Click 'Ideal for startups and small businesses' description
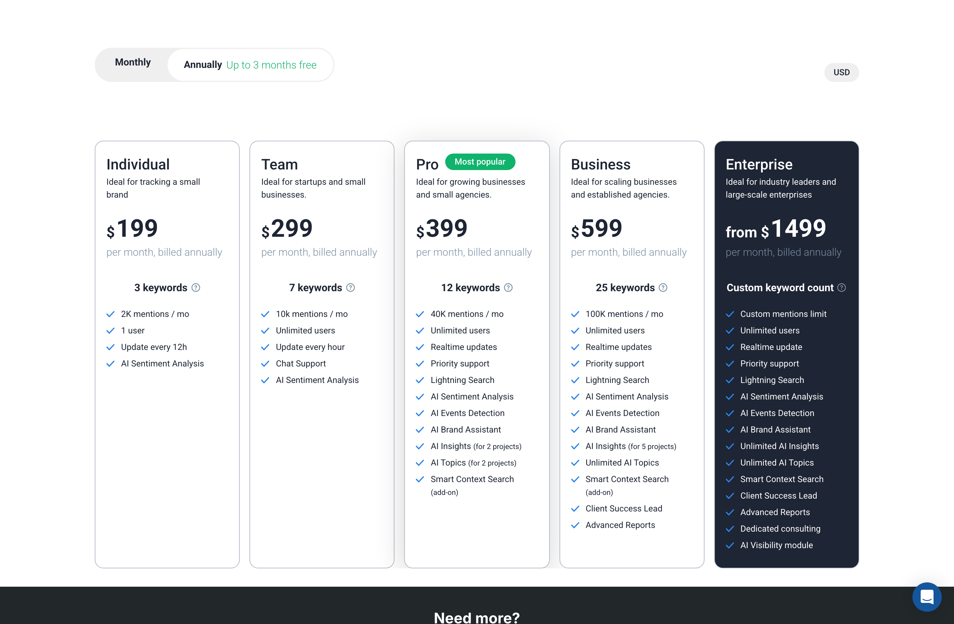Image resolution: width=954 pixels, height=624 pixels. [x=313, y=188]
